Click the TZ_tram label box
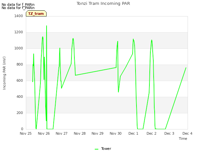The height and width of the screenshot is (155, 207). click(x=36, y=14)
